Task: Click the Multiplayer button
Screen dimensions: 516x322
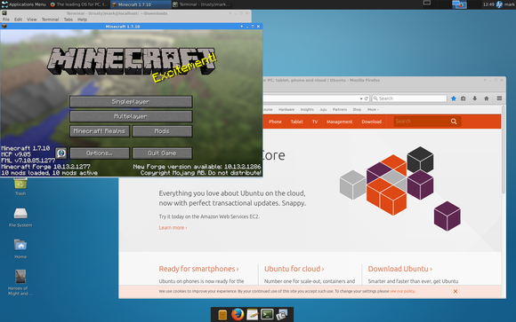Action: coord(131,116)
